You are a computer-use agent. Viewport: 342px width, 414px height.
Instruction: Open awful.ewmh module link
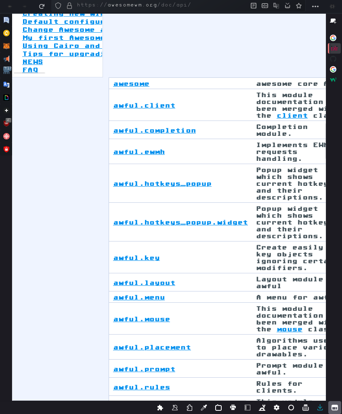coord(139,152)
